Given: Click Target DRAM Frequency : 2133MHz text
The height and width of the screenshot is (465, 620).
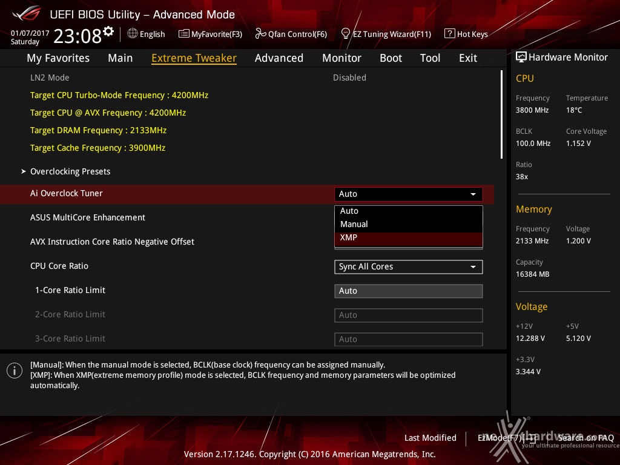Looking at the screenshot, I should point(98,131).
